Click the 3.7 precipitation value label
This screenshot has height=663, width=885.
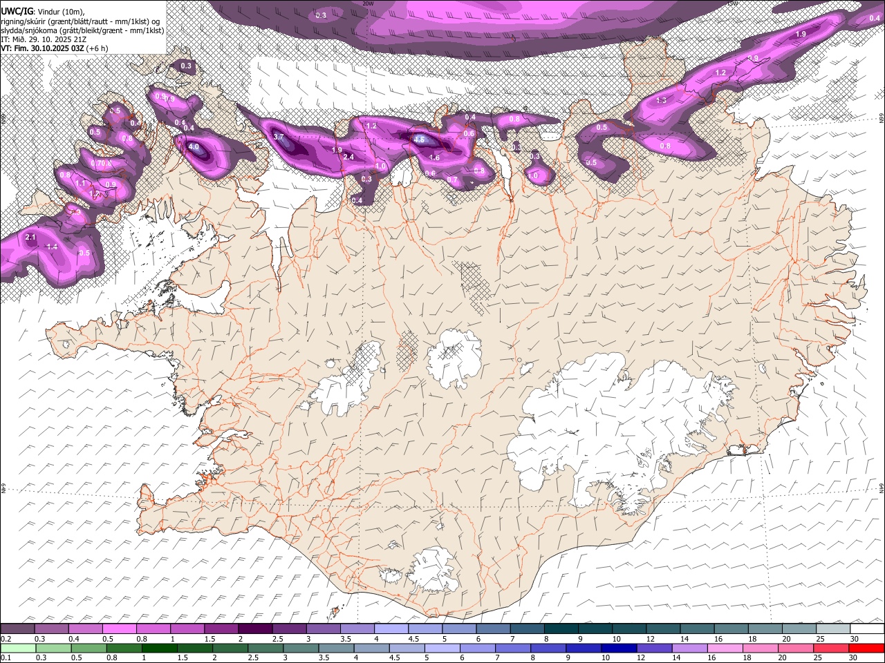[x=279, y=137]
